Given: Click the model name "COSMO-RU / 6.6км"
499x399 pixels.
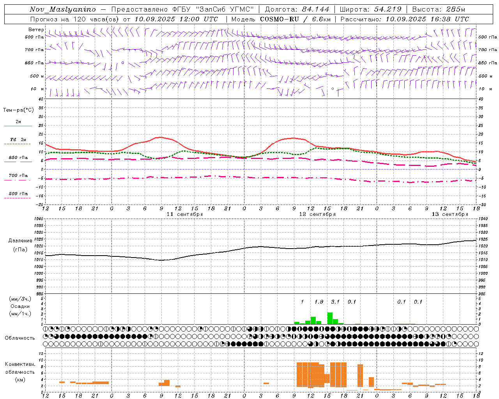Looking at the screenshot, I should pyautogui.click(x=296, y=19).
